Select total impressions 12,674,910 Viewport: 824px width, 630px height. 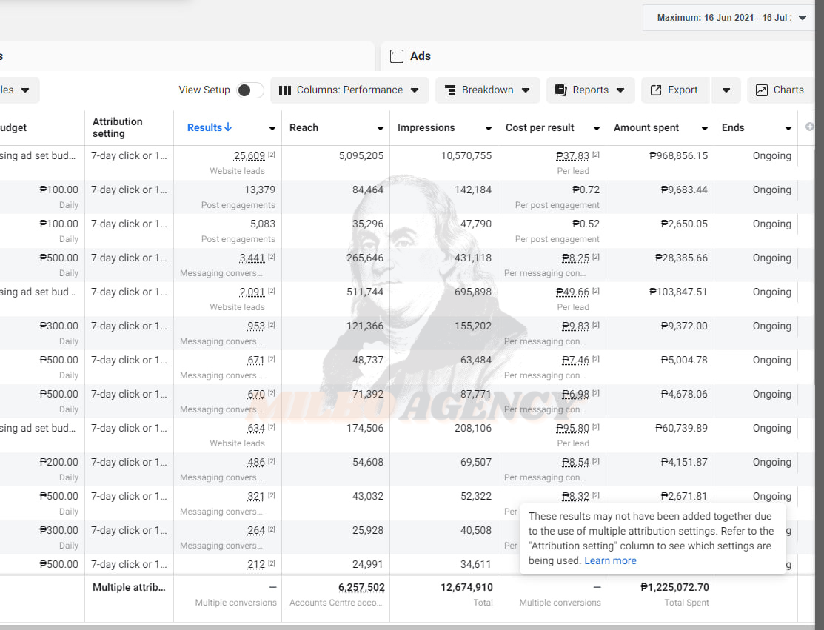coord(466,588)
